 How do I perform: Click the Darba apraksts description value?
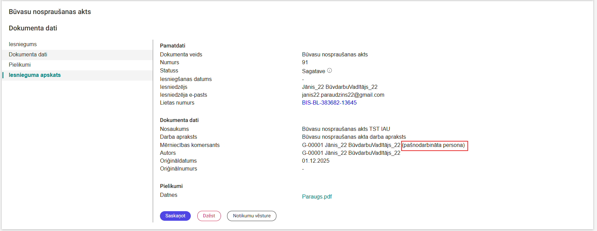pos(354,137)
